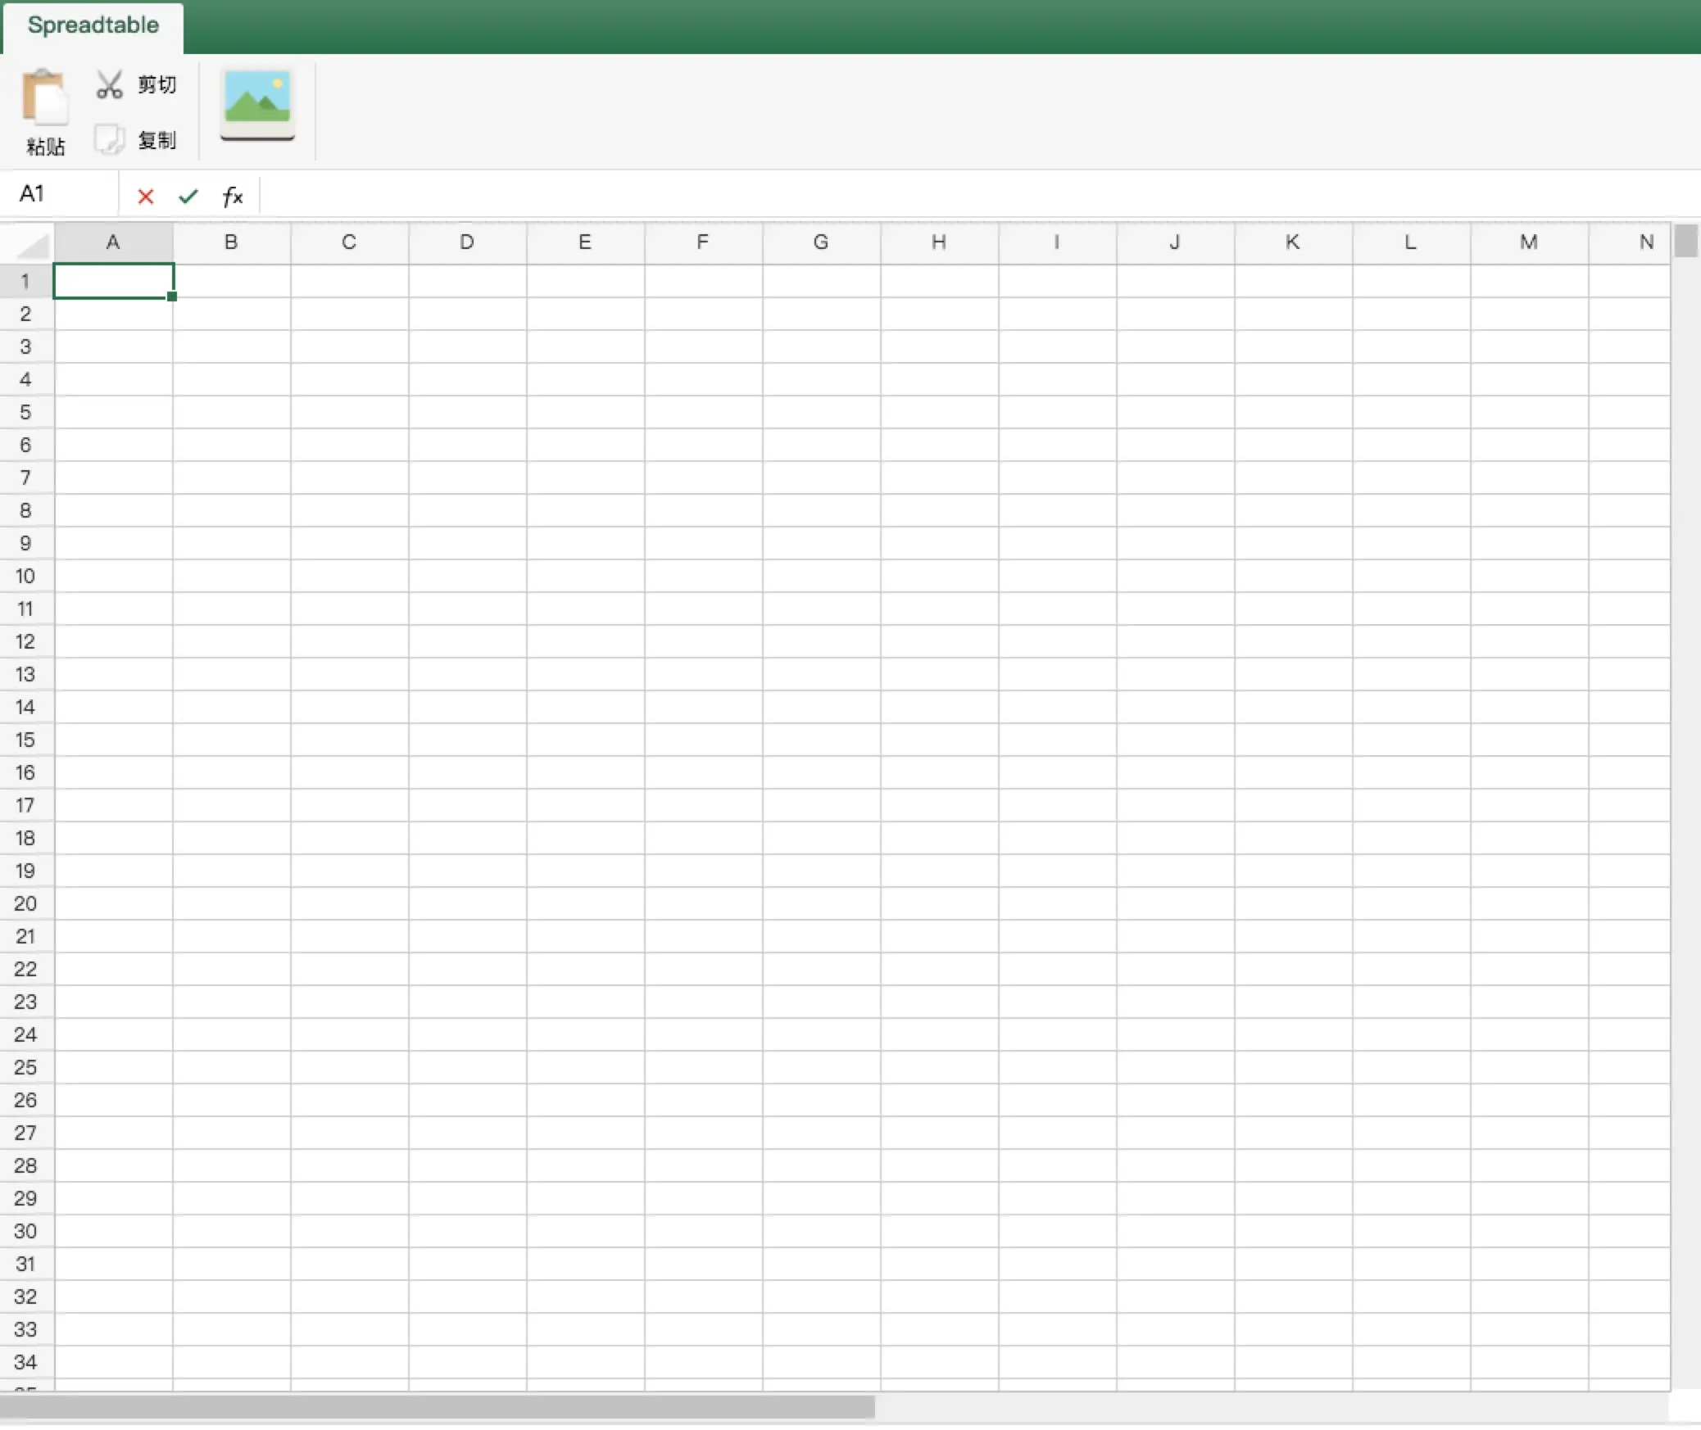Click the select-all corner triangle
Viewport: 1701px width, 1430px height.
[x=33, y=245]
